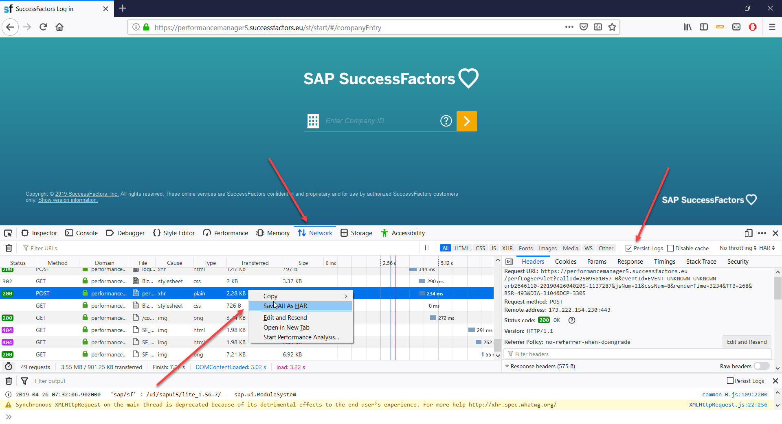782x424 pixels.
Task: Open the Timings details tab
Action: 664,262
